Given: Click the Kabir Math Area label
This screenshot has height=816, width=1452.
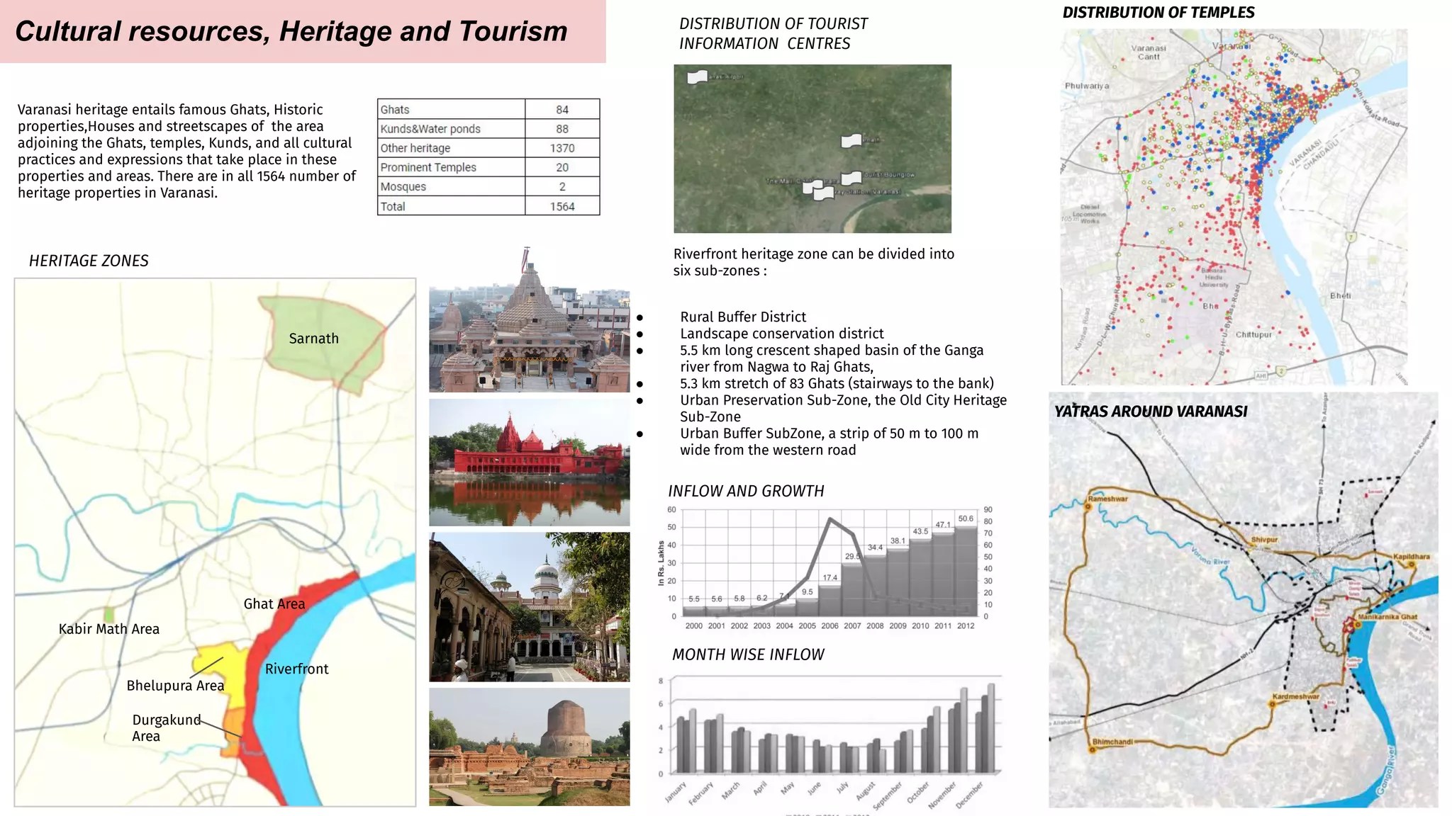Looking at the screenshot, I should (x=109, y=629).
